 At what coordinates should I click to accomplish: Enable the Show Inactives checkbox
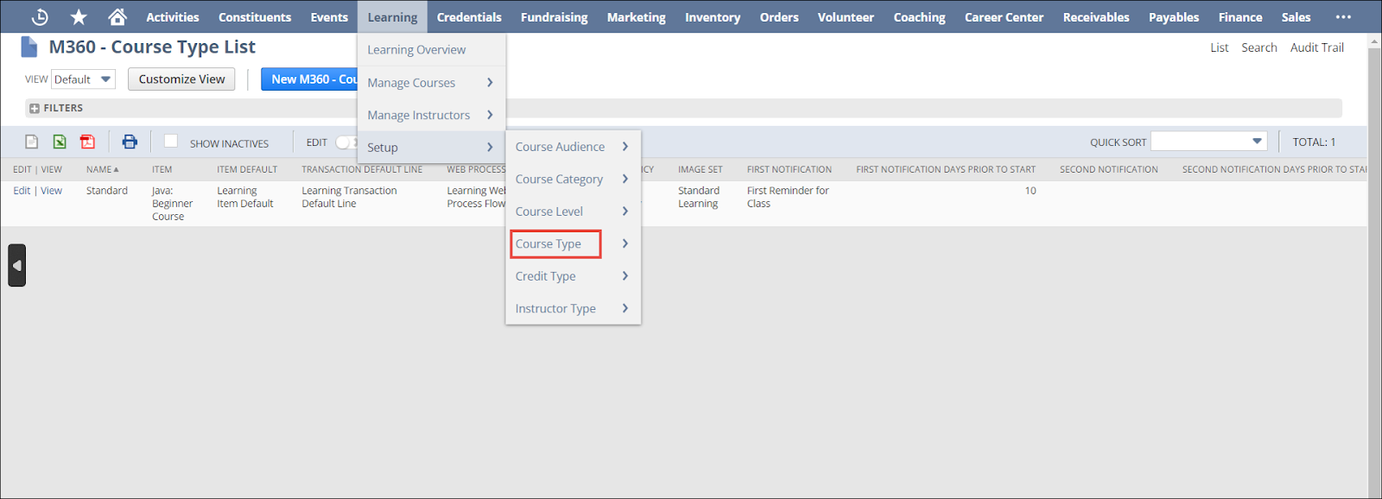click(171, 142)
